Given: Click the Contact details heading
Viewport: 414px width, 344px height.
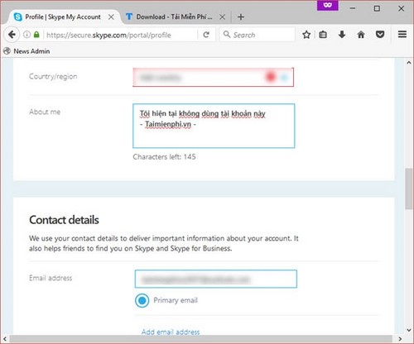Looking at the screenshot, I should [64, 220].
